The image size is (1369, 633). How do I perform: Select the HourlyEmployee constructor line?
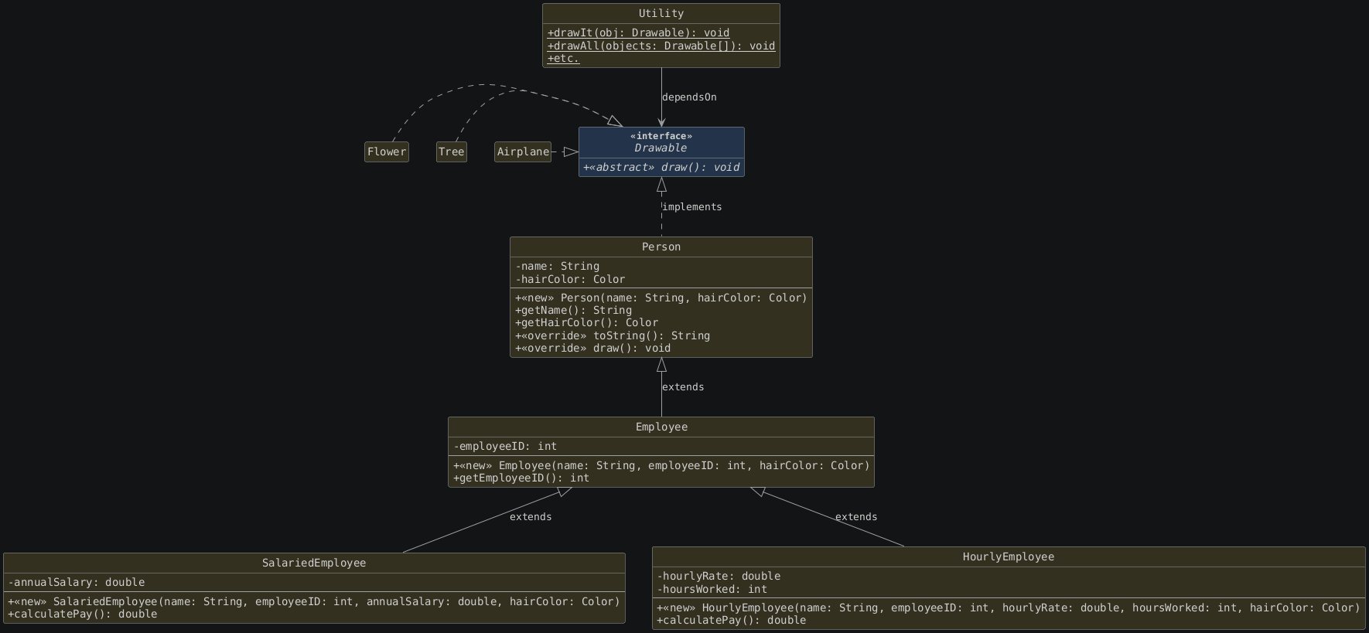click(x=1009, y=608)
